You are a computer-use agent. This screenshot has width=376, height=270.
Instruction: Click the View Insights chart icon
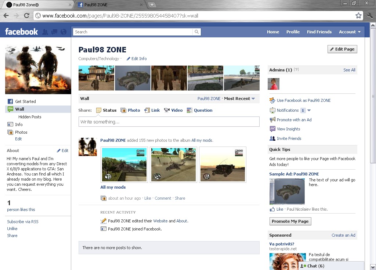(272, 129)
